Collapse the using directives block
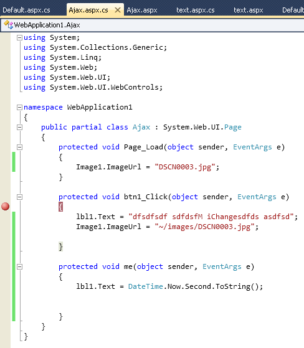Image resolution: width=304 pixels, height=348 pixels. click(19, 38)
